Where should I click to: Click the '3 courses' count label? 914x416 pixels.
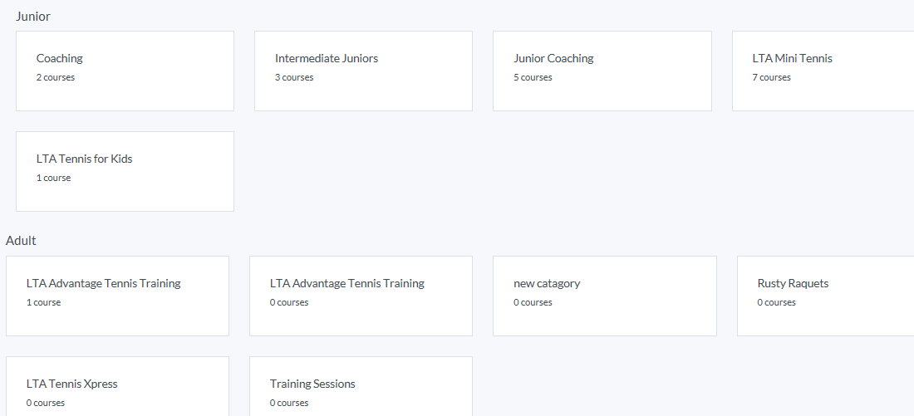coord(294,78)
